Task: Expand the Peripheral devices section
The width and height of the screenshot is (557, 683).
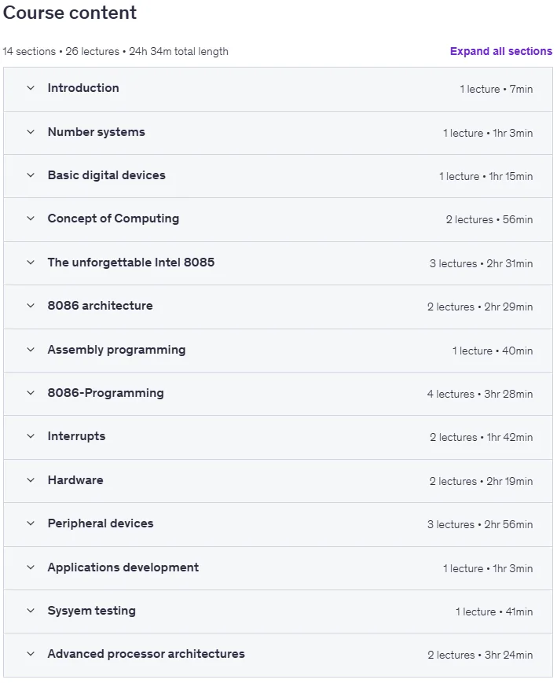Action: pyautogui.click(x=278, y=524)
